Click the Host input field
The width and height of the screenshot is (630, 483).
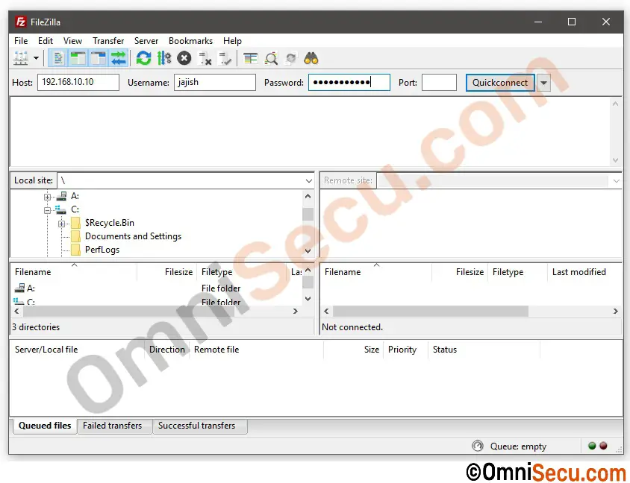78,82
